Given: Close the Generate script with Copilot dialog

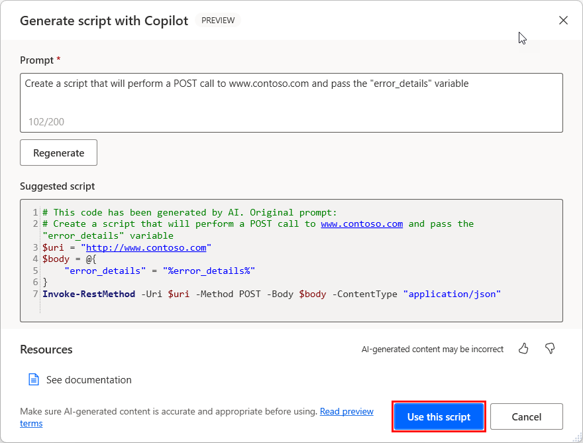Looking at the screenshot, I should (563, 21).
